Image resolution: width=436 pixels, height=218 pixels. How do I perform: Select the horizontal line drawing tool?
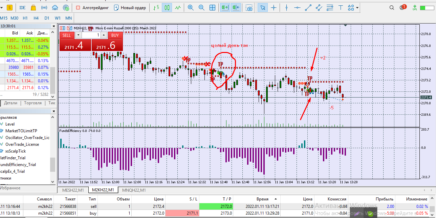[x=297, y=7]
